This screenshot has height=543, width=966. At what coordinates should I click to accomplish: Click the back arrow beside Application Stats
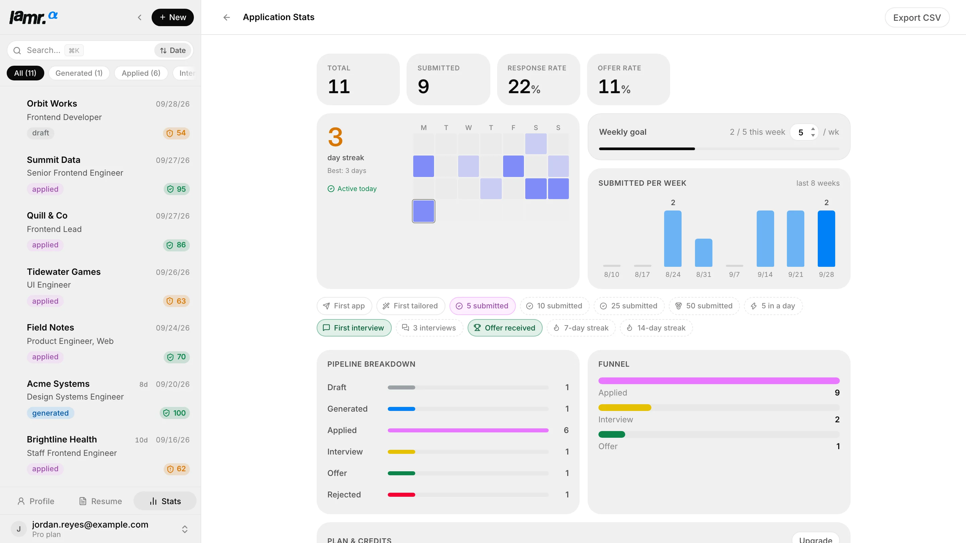(x=226, y=17)
